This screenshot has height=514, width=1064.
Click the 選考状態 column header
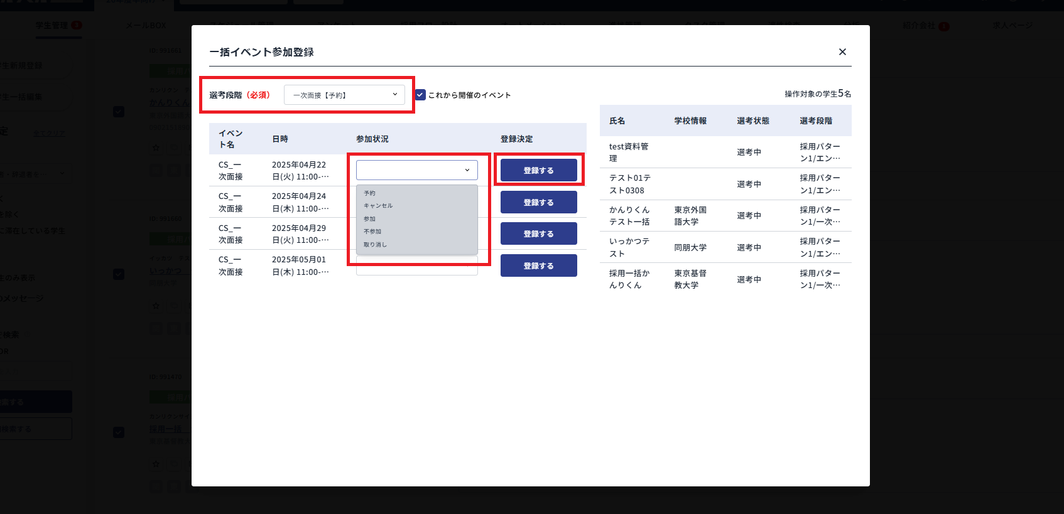click(x=752, y=121)
